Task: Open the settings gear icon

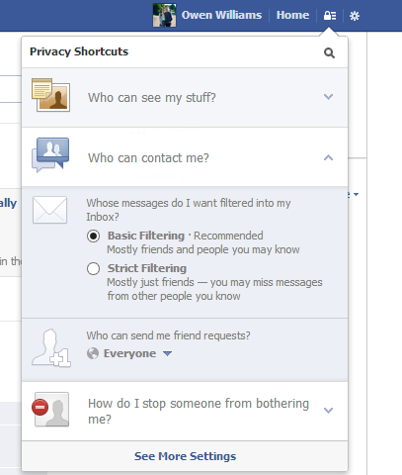Action: pyautogui.click(x=355, y=16)
